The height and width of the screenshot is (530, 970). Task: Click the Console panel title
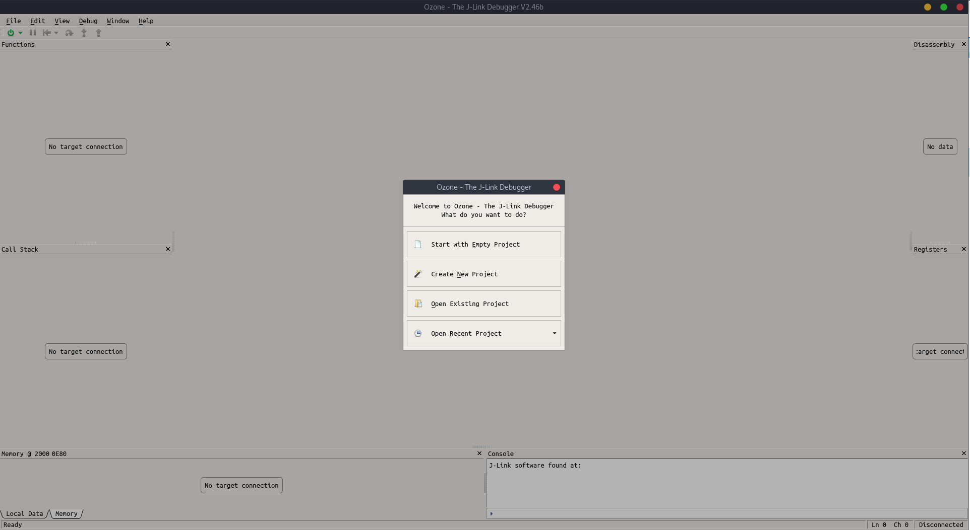pyautogui.click(x=501, y=453)
